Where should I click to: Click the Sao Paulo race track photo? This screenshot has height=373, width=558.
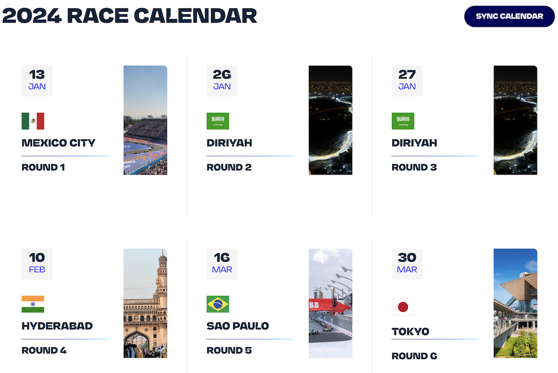[x=331, y=303]
